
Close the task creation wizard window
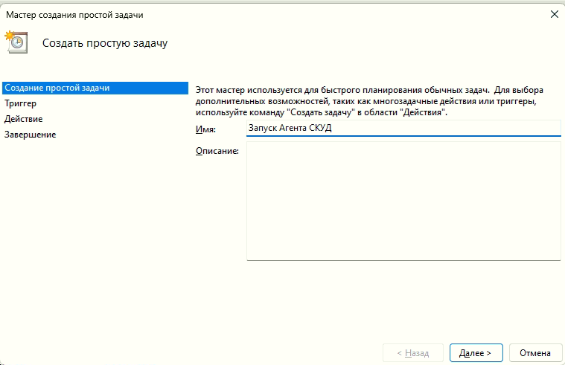point(554,14)
